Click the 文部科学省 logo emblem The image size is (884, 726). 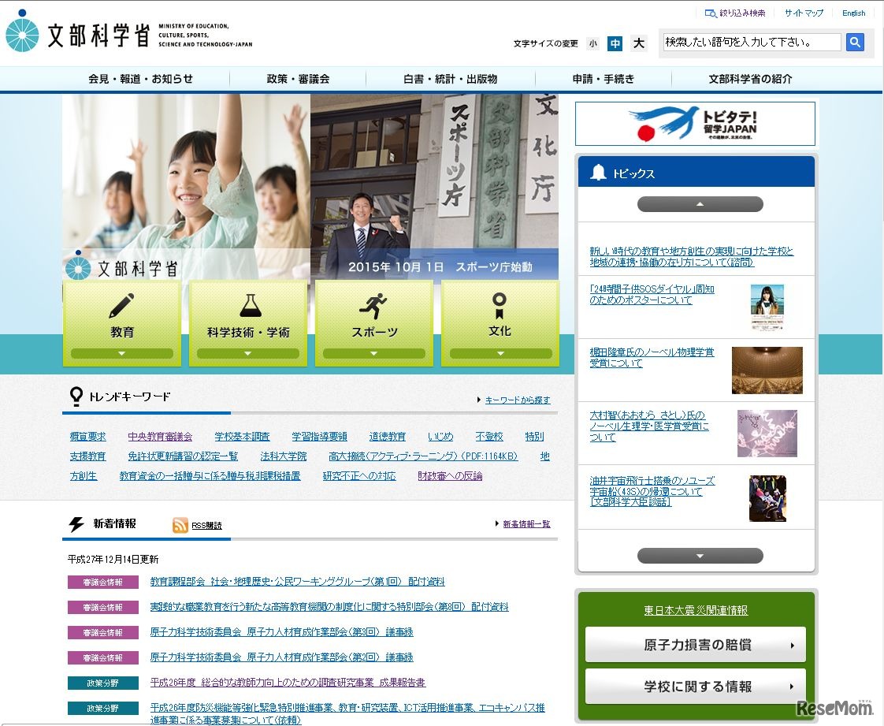[x=24, y=35]
